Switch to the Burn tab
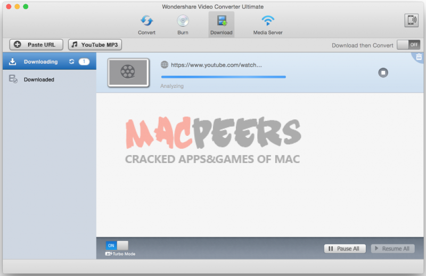The height and width of the screenshot is (276, 426). click(x=183, y=25)
